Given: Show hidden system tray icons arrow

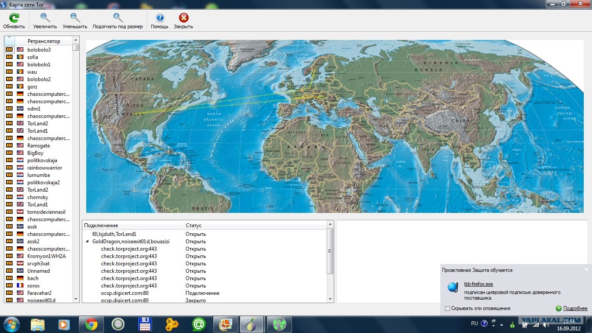Looking at the screenshot, I should (501, 324).
